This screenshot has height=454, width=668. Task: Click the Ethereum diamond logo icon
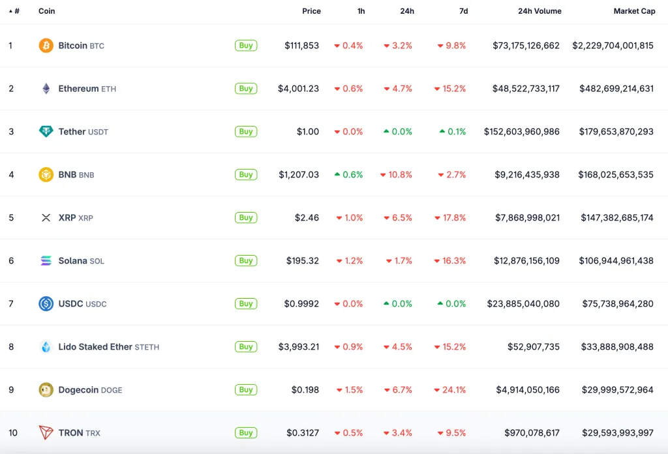coord(46,89)
